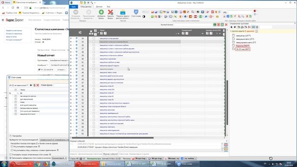Toggle header checkbox in Stop-words phrase list
297x167 pixels.
coord(16,90)
